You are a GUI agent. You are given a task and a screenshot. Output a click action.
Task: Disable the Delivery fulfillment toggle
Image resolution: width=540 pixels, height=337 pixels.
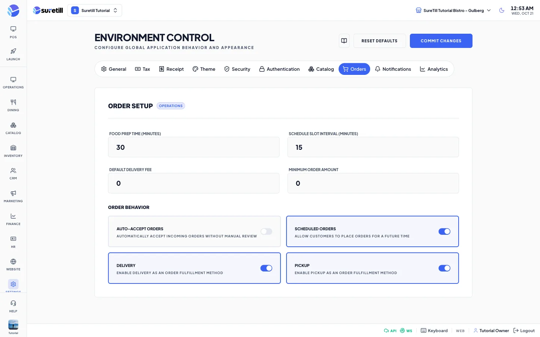(266, 268)
